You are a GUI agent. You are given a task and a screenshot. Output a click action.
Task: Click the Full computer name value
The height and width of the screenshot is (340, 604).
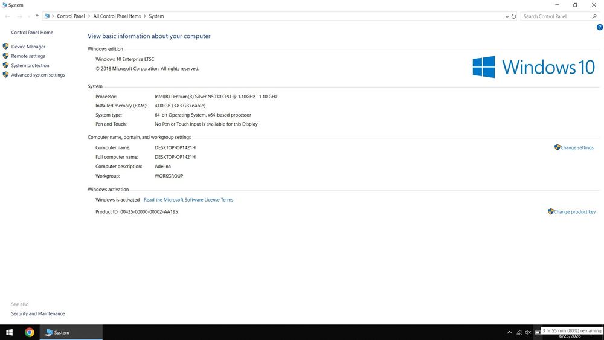[x=175, y=157]
